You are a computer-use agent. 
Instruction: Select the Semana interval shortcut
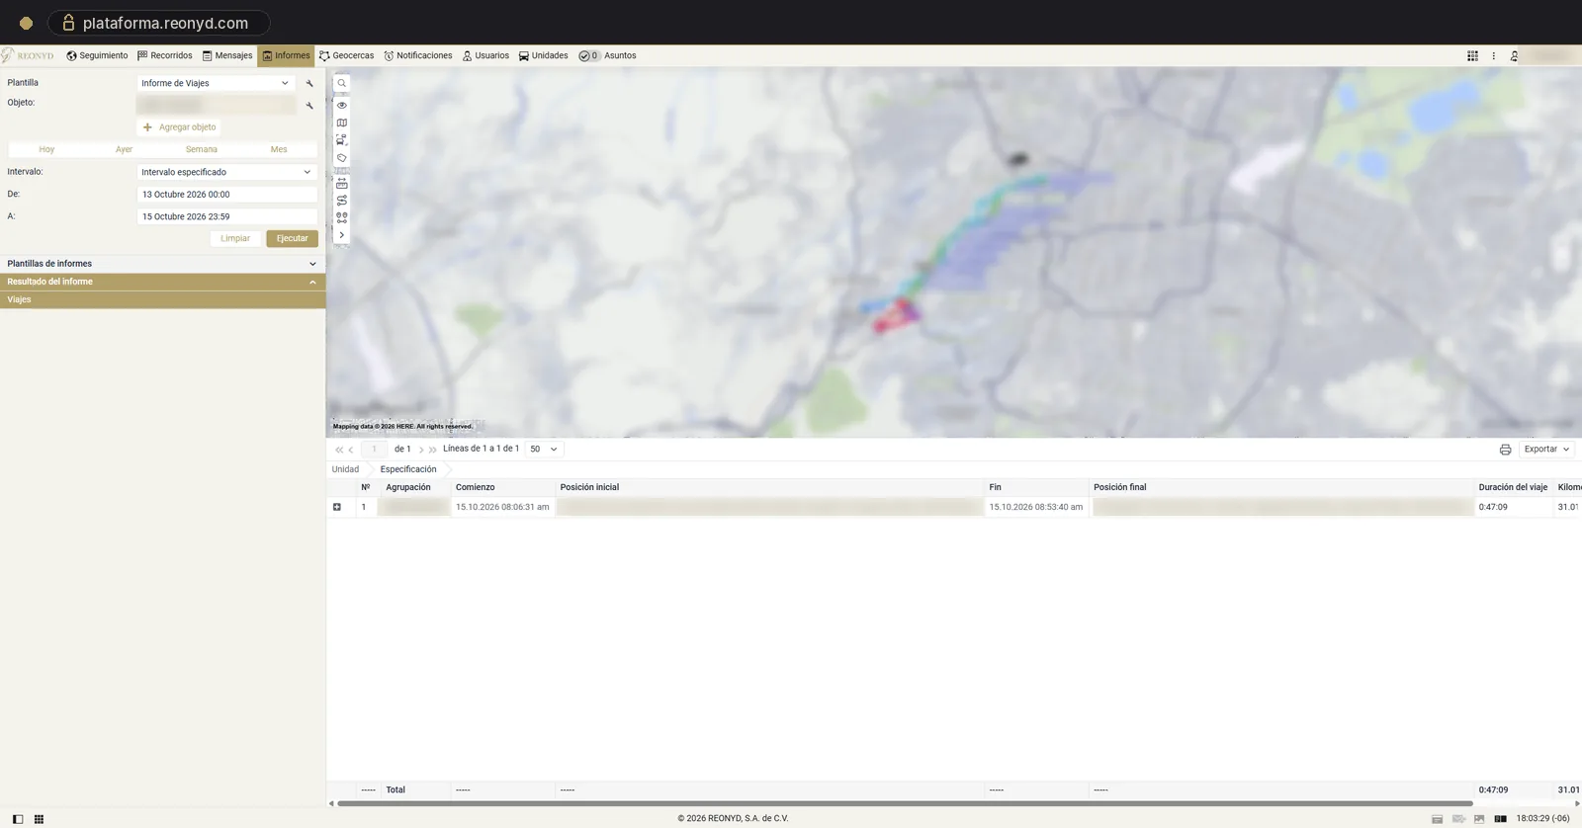(x=202, y=149)
